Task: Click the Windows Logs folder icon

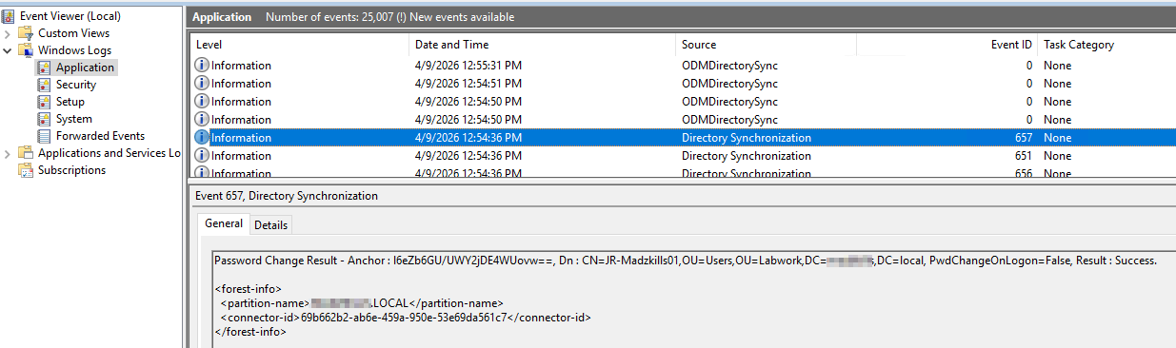Action: coord(27,50)
